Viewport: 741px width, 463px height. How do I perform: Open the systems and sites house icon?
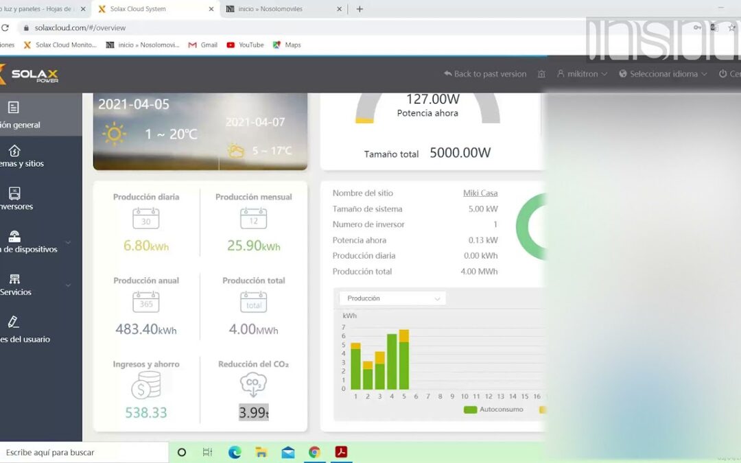[14, 151]
